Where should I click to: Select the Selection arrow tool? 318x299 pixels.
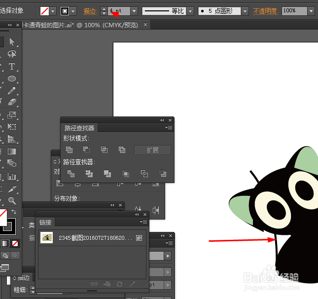coord(12,42)
